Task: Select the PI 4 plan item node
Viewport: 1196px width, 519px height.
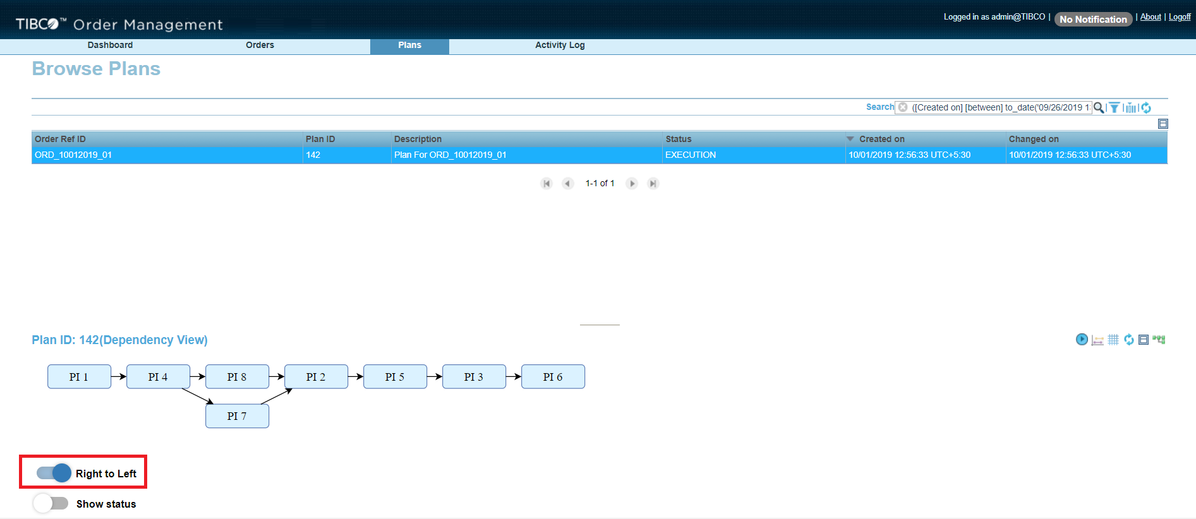Action: (x=158, y=376)
